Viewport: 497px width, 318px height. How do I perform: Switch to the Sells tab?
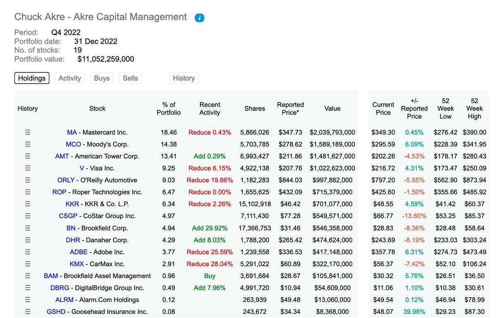(130, 78)
